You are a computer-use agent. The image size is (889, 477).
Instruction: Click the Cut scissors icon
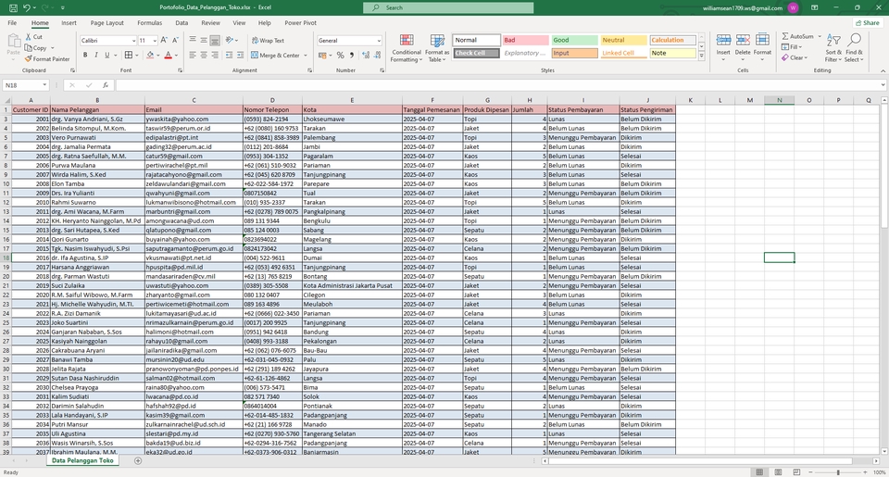coord(29,37)
